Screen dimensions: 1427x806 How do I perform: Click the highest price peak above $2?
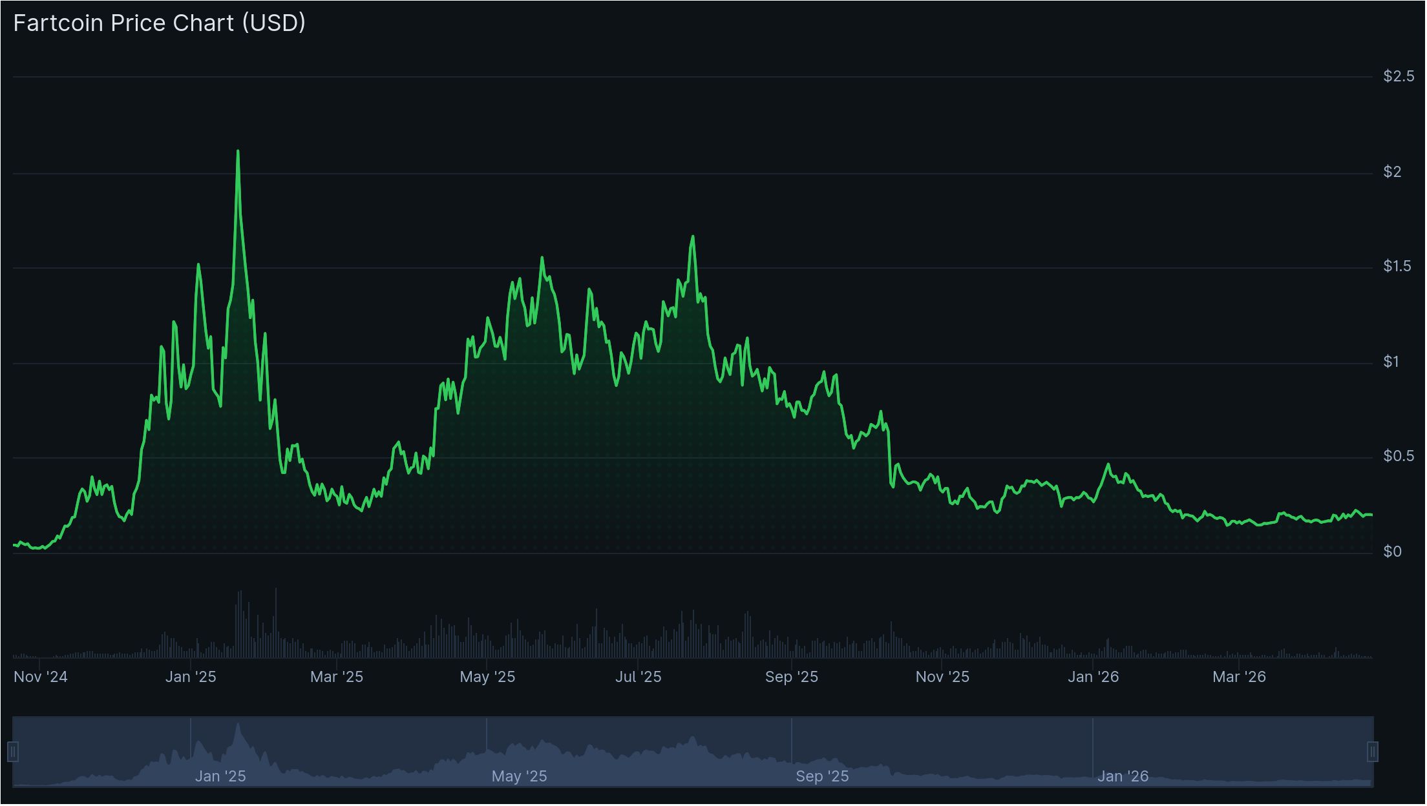pos(238,152)
